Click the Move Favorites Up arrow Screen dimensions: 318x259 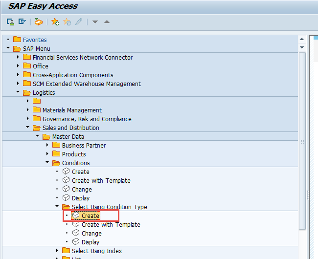tap(107, 22)
